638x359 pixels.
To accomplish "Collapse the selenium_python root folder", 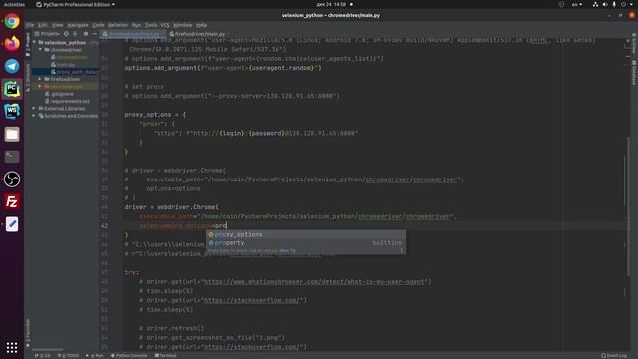I will 34,42.
